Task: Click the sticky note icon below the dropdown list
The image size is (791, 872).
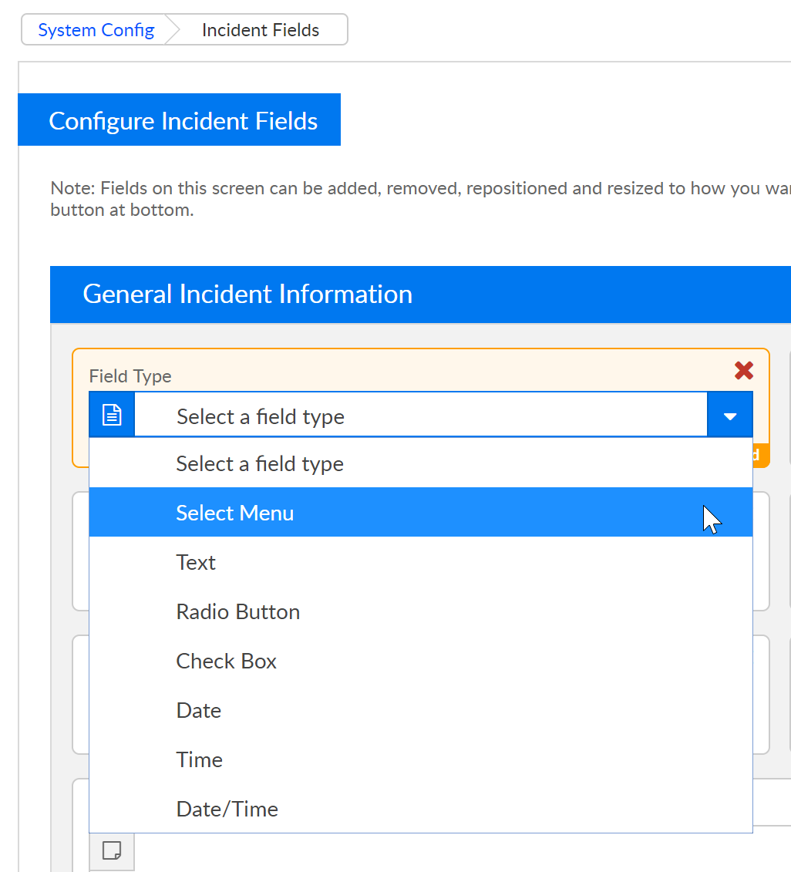Action: coord(112,850)
